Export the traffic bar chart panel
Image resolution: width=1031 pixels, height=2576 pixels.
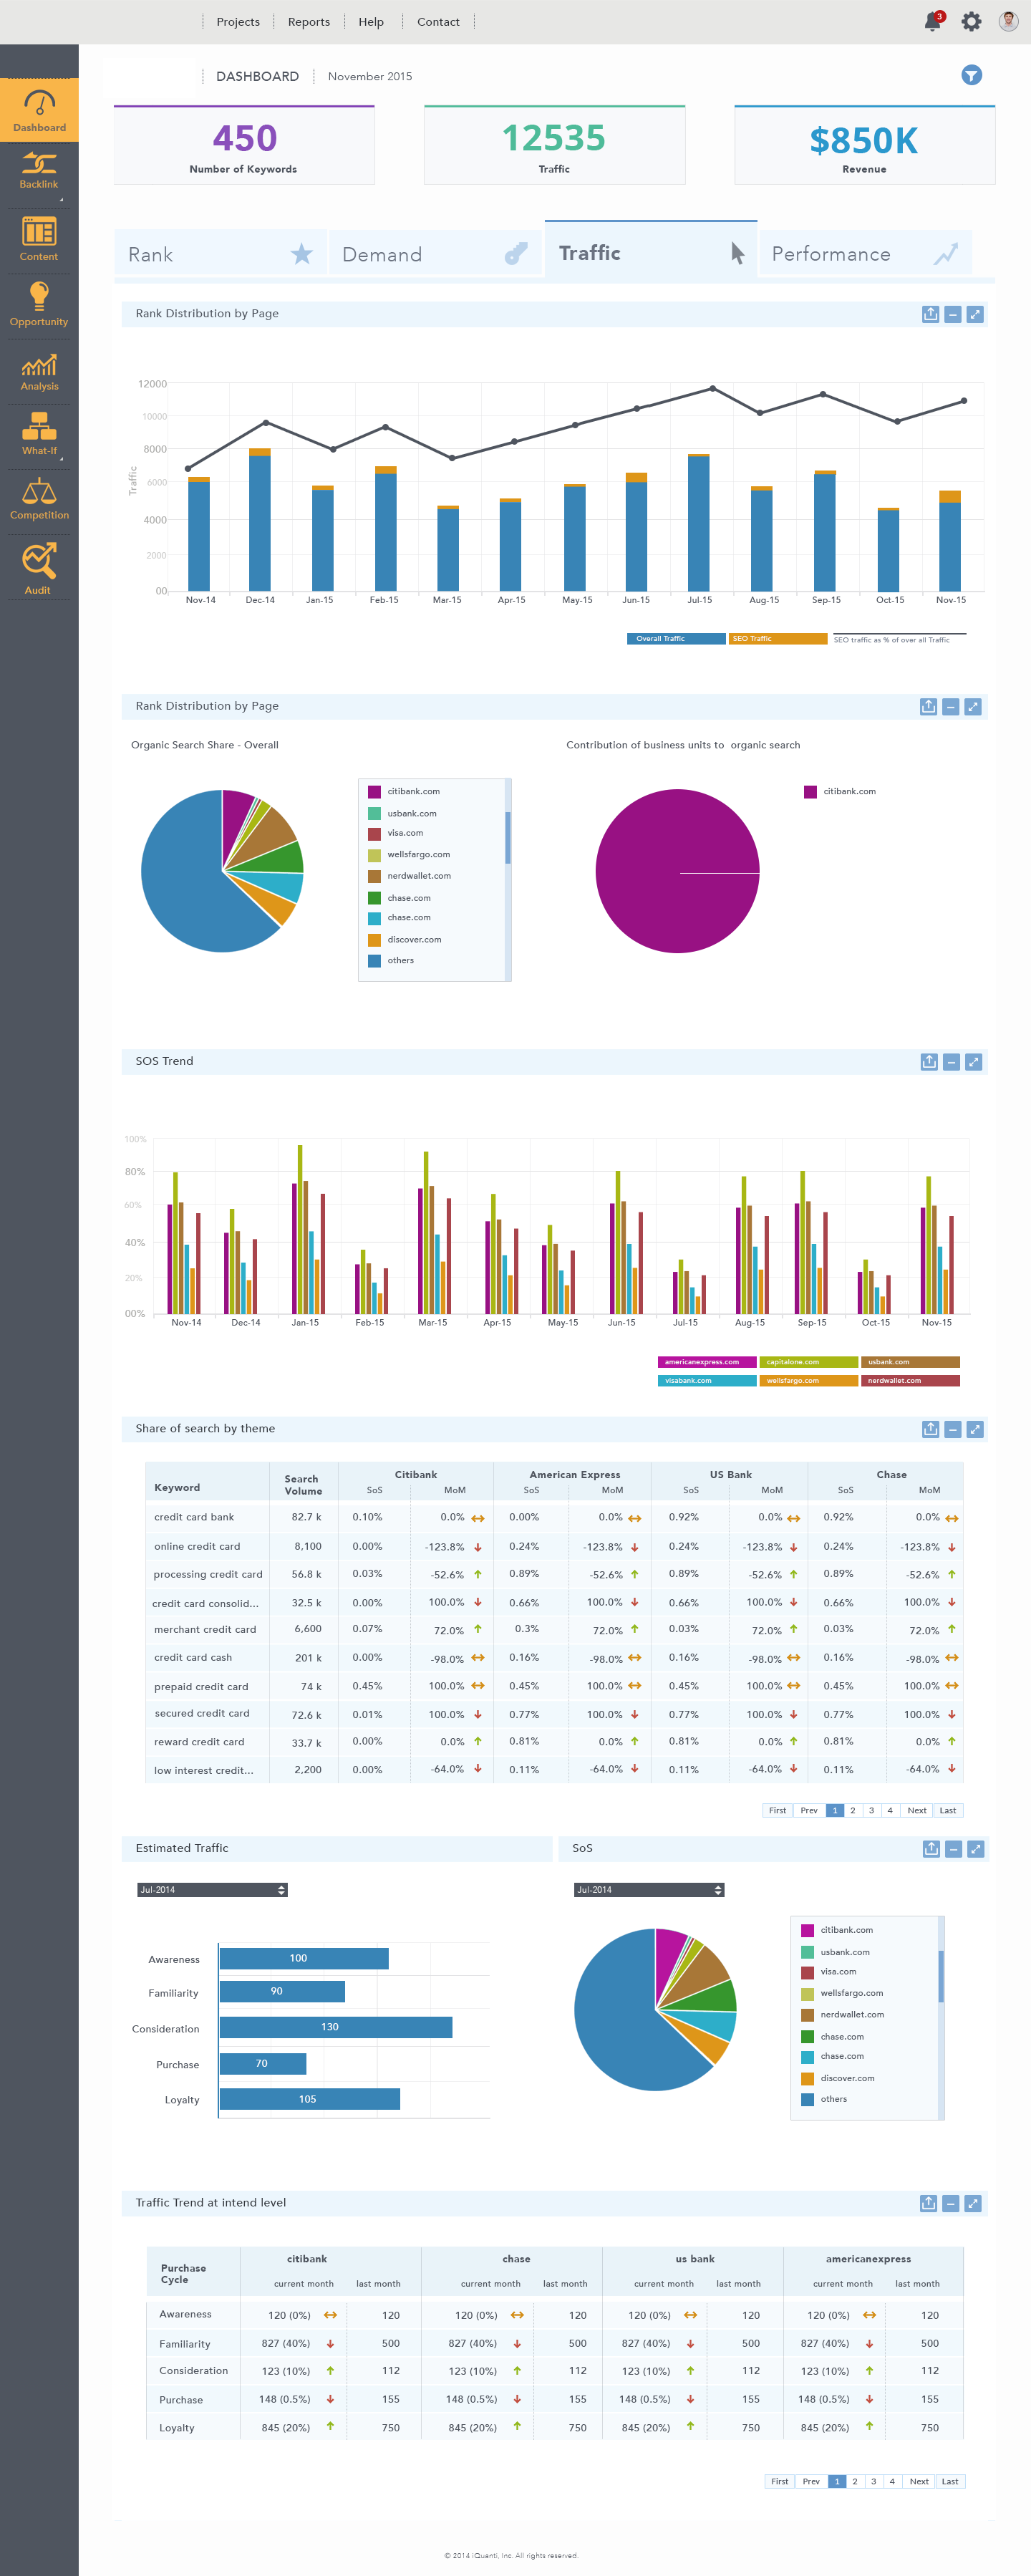tap(930, 314)
